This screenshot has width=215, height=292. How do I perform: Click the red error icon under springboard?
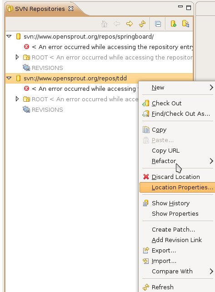coord(26,47)
